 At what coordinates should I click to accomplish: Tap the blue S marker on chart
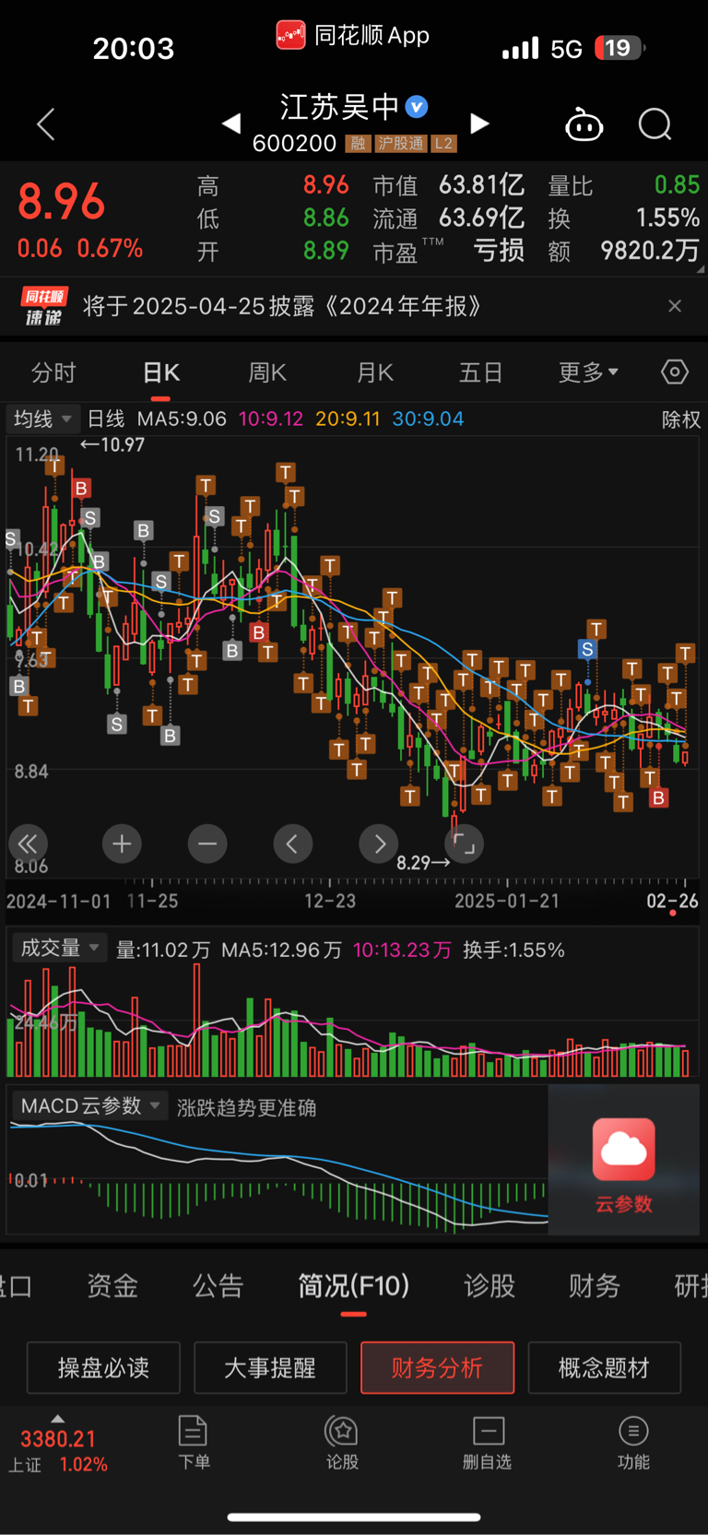(587, 649)
